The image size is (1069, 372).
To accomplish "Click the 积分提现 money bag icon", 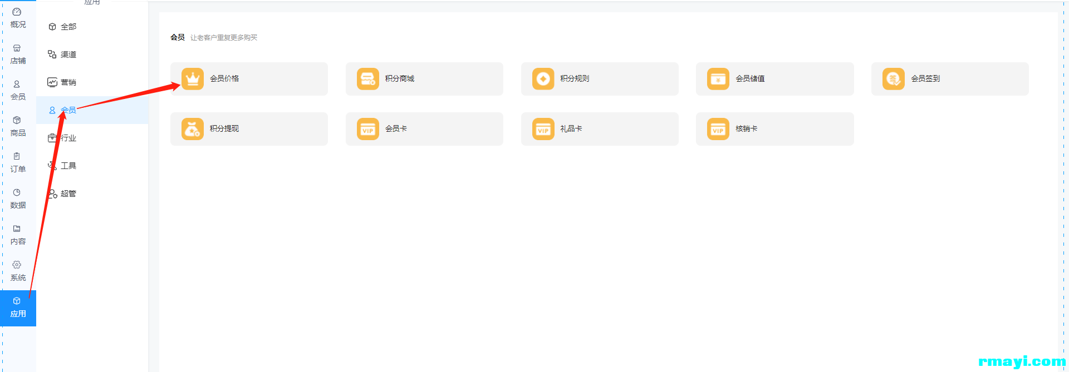I will tap(193, 129).
